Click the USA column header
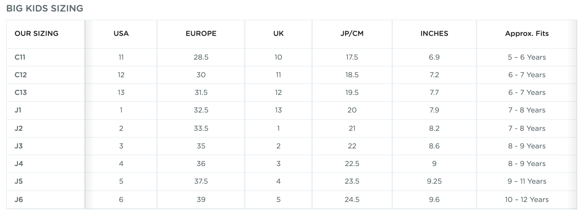Screen dimensions: 584x223 coord(121,34)
